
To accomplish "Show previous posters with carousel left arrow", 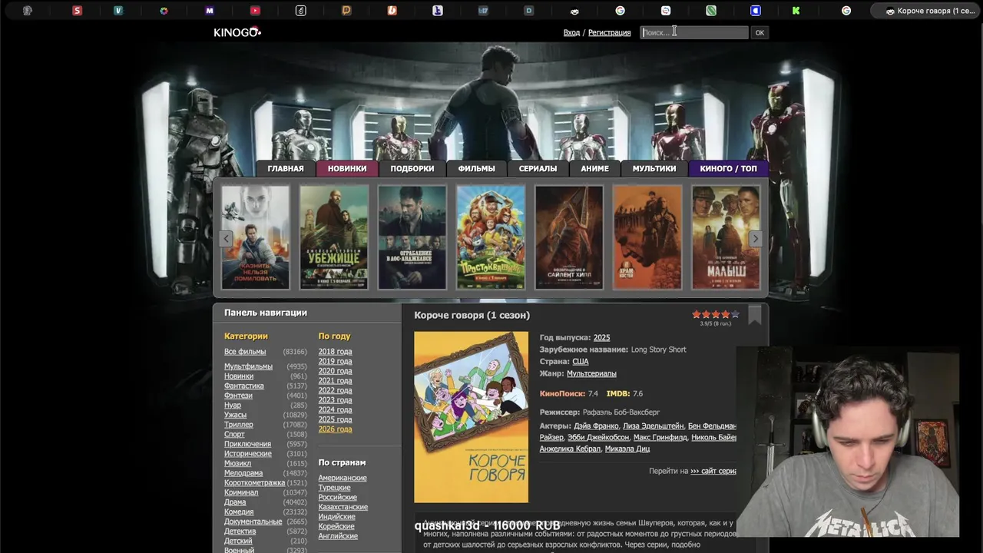I will 226,238.
